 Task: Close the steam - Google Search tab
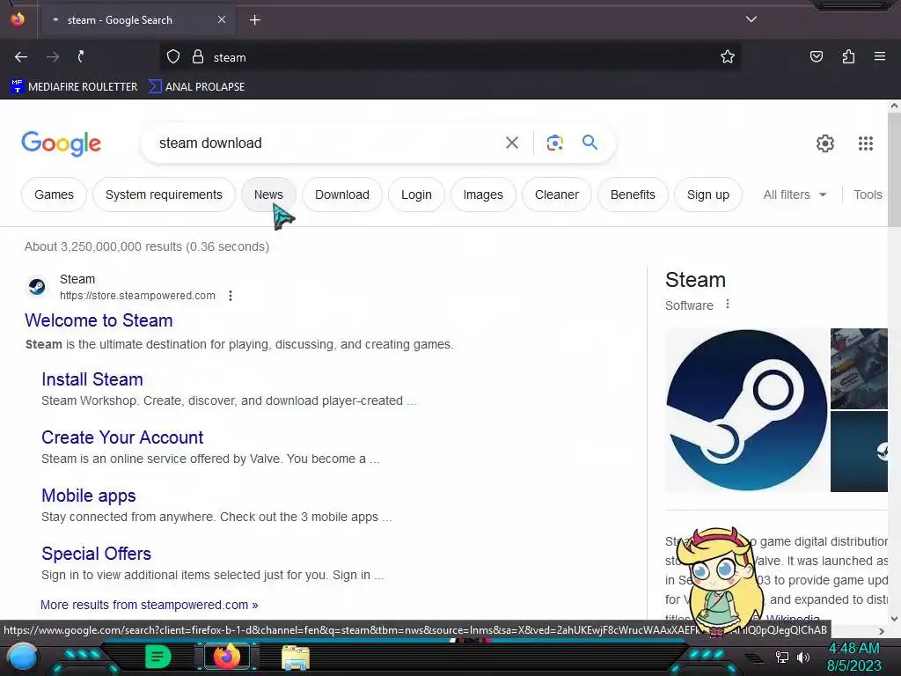[x=222, y=19]
